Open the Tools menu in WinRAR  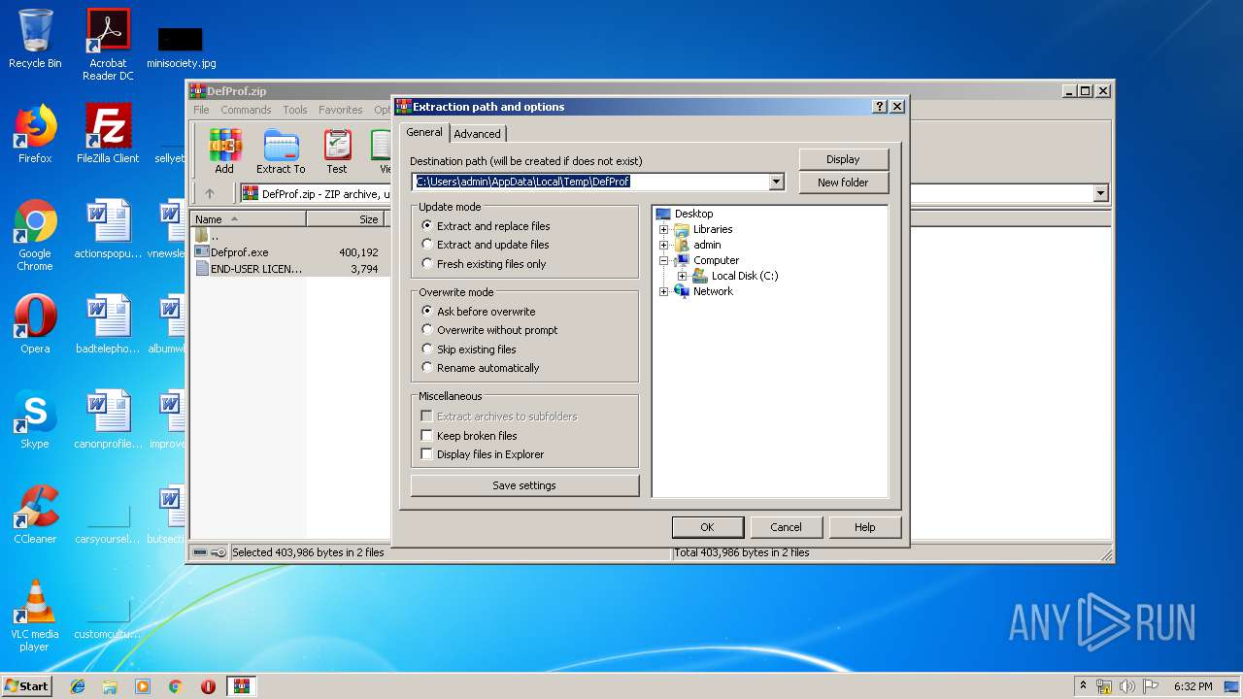pyautogui.click(x=295, y=110)
